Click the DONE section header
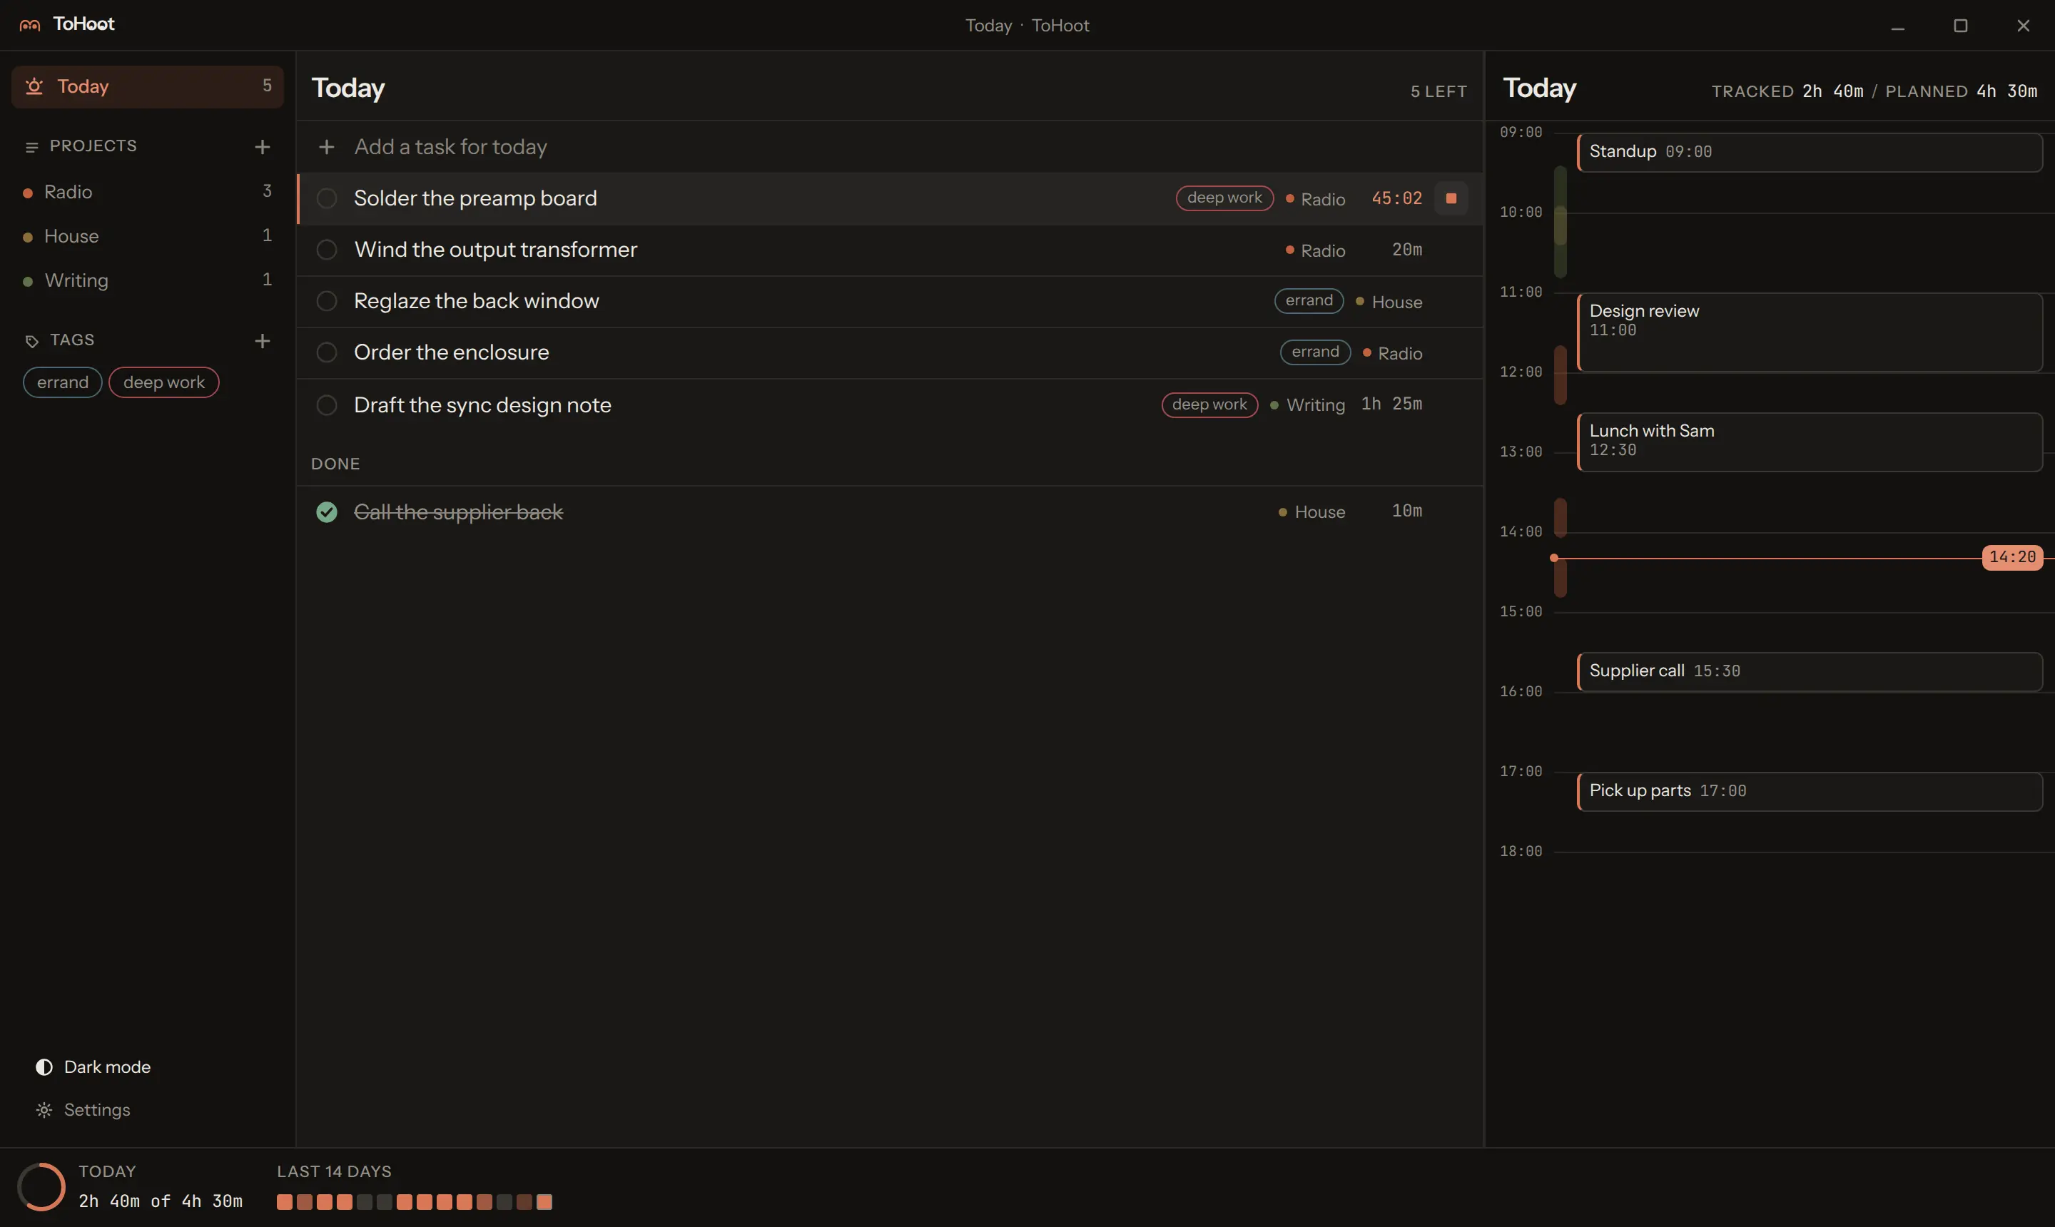The image size is (2055, 1227). point(336,464)
